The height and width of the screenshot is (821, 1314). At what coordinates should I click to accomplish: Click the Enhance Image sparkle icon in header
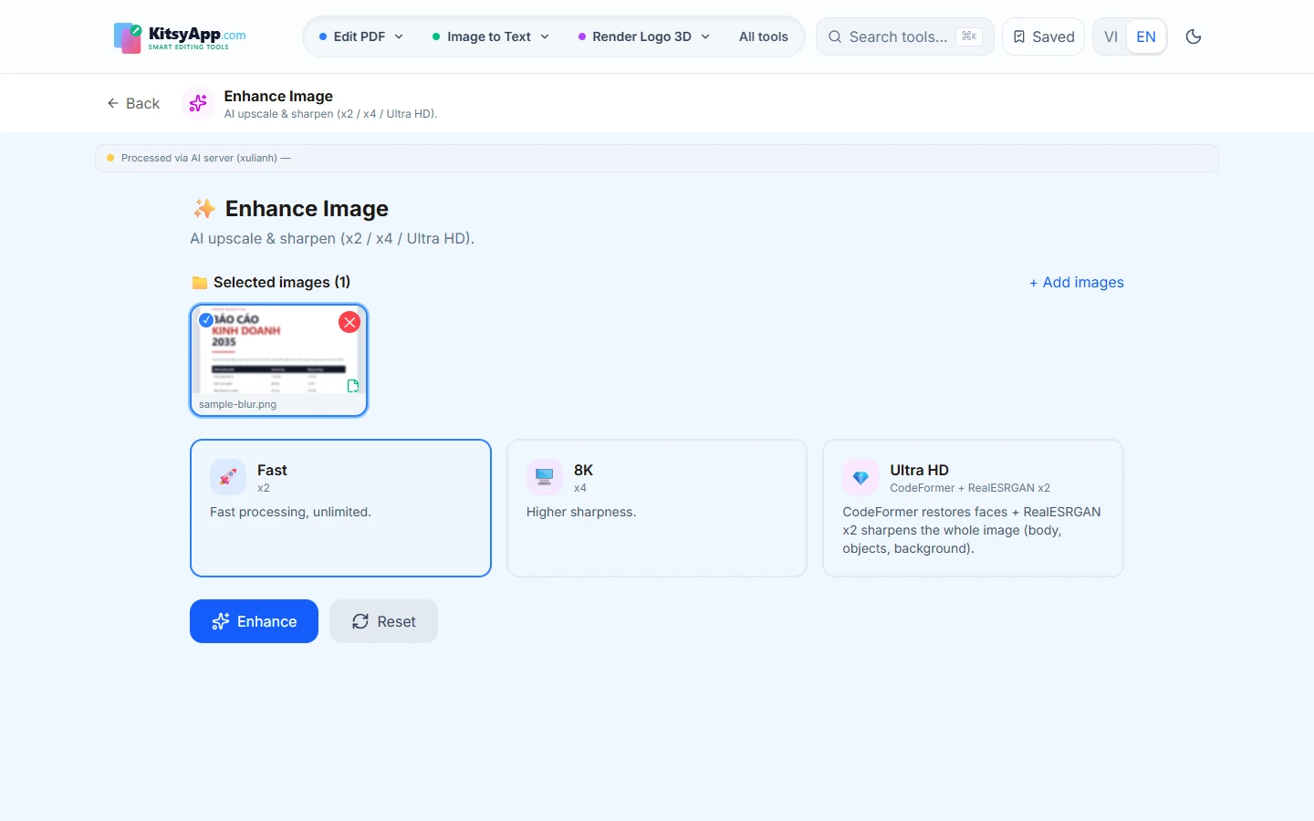pos(198,103)
